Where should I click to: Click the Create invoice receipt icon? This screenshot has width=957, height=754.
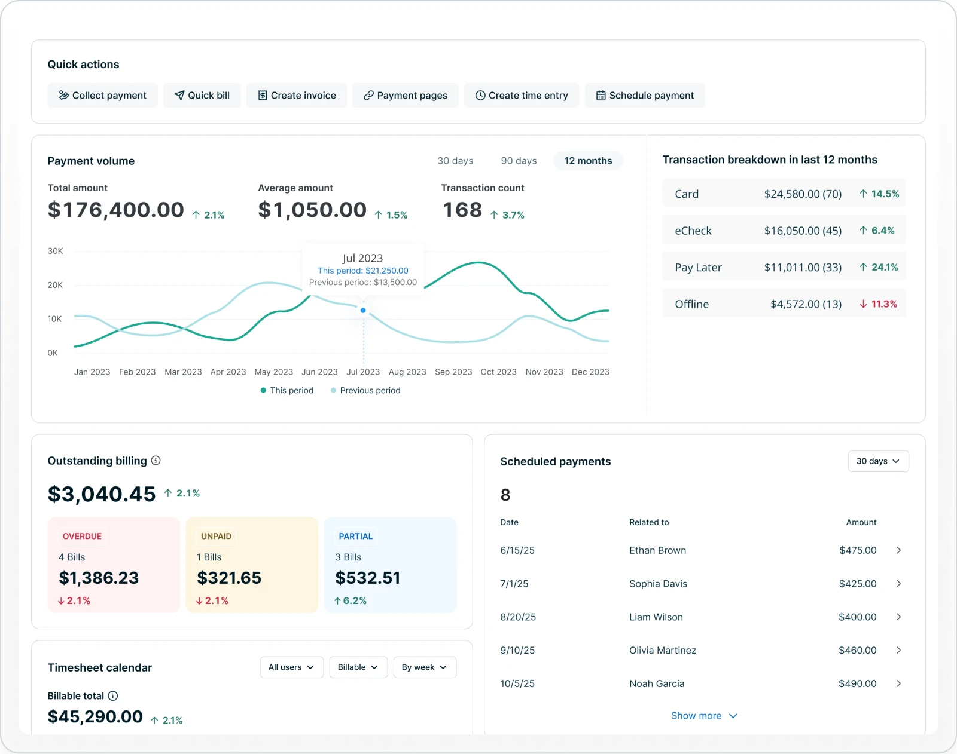tap(263, 95)
